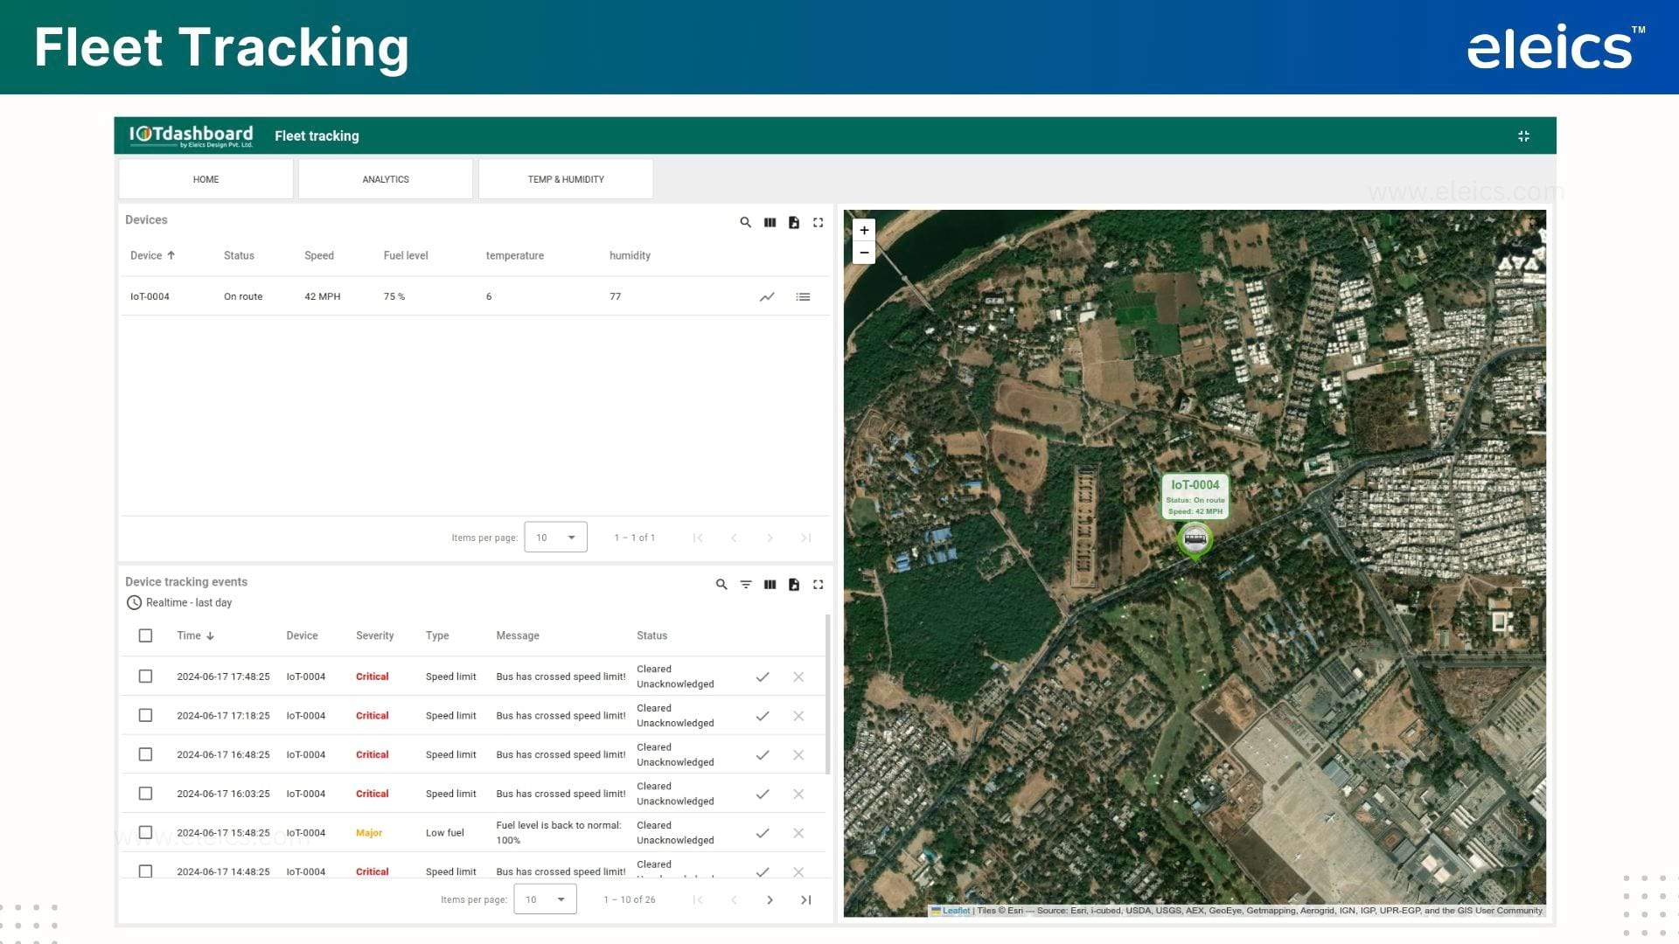Click the bus marker on the map
1679x944 pixels.
click(x=1195, y=539)
